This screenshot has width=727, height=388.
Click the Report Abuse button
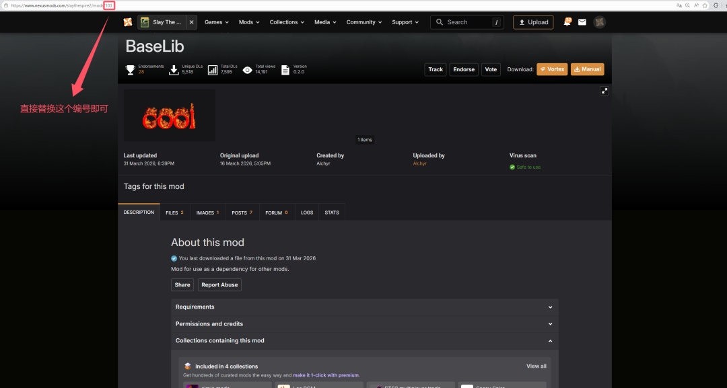pyautogui.click(x=219, y=284)
